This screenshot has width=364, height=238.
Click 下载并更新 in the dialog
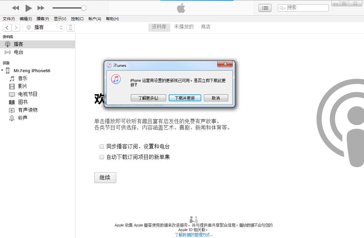(185, 98)
